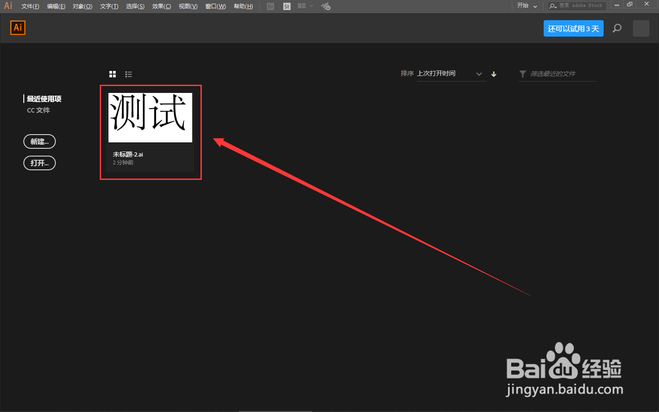Expand the 开始 workspace dropdown

527,6
